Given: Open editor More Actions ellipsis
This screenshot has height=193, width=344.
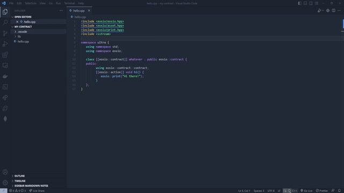Looking at the screenshot, I should (339, 11).
